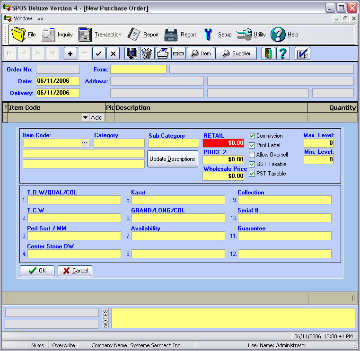Click the minus delete record button
The height and width of the screenshot is (351, 360).
(x=85, y=53)
